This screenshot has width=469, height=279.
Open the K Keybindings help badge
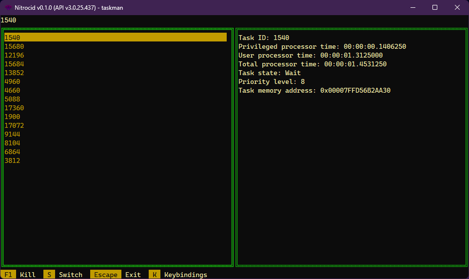[155, 275]
